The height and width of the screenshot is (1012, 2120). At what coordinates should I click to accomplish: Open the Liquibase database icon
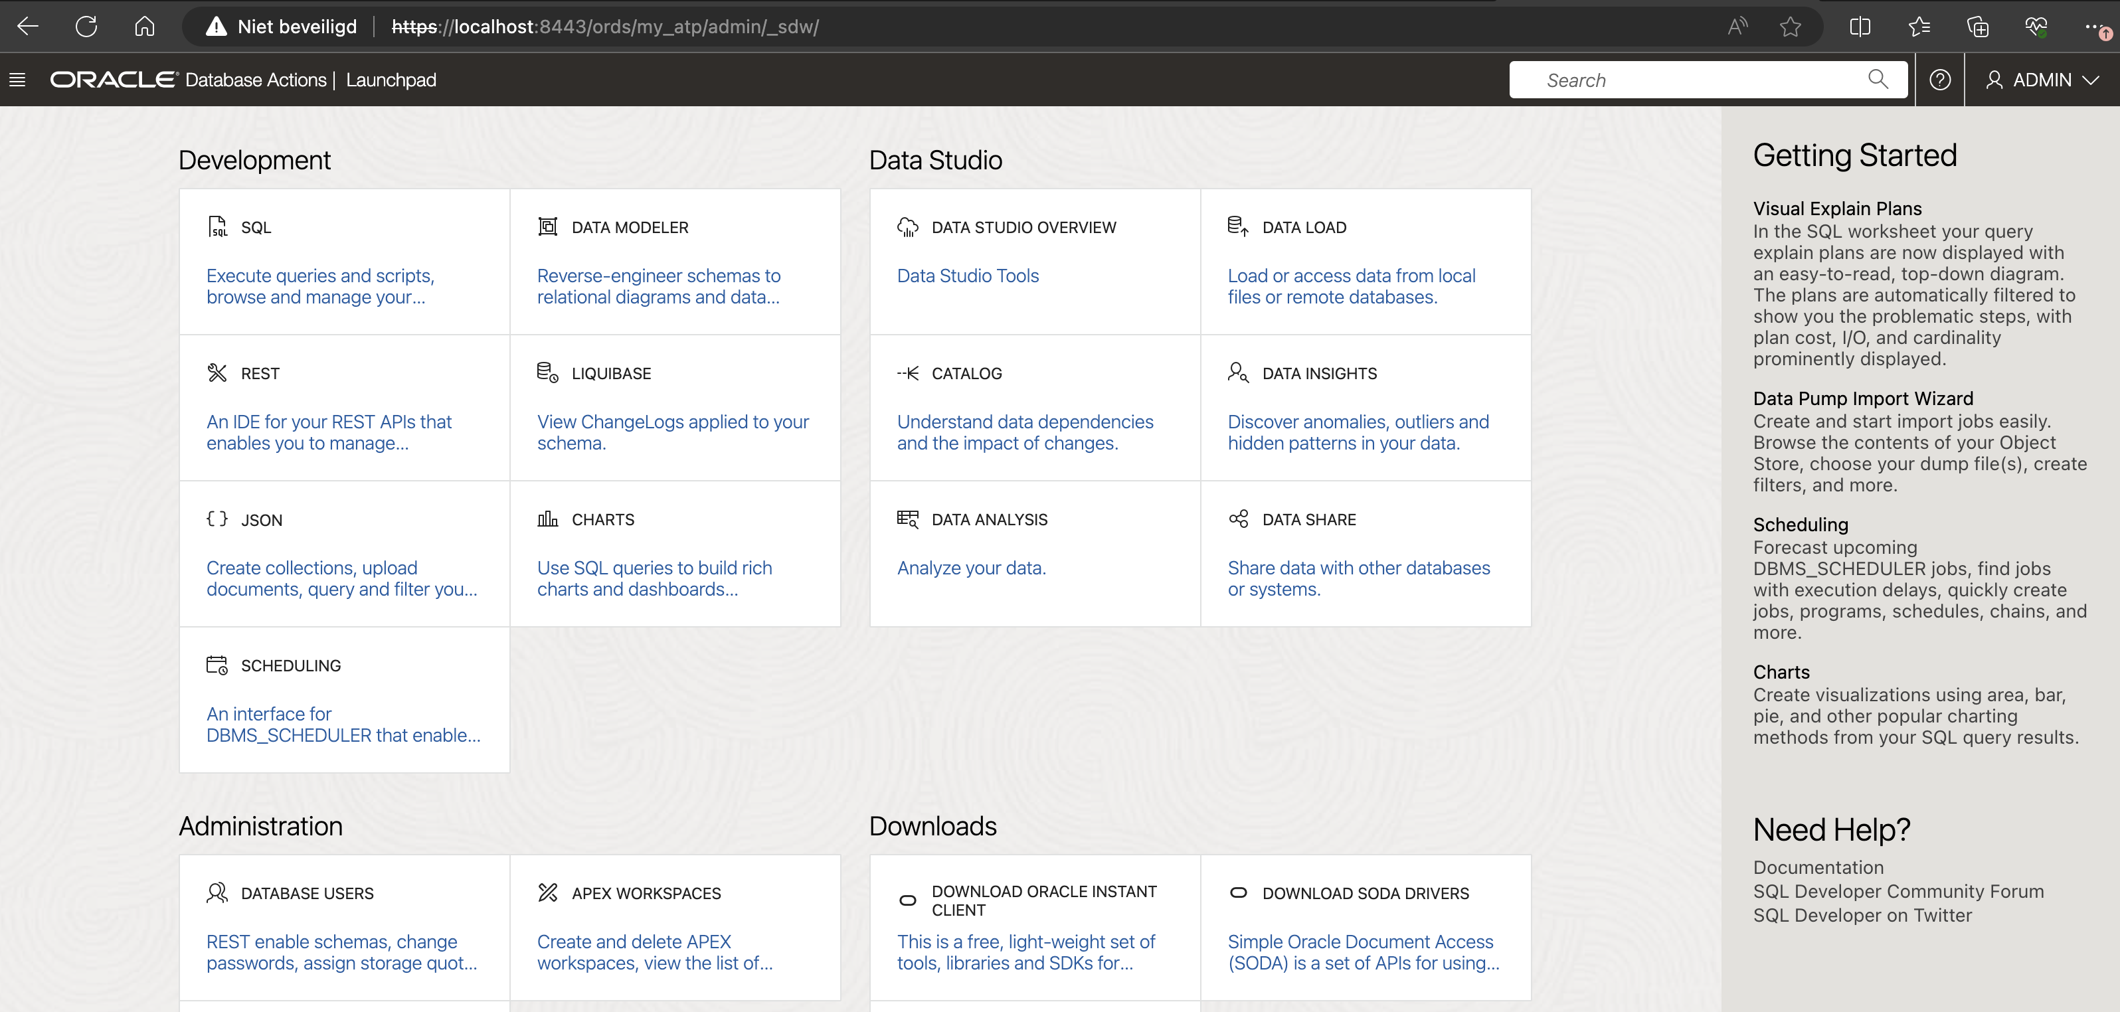click(547, 373)
